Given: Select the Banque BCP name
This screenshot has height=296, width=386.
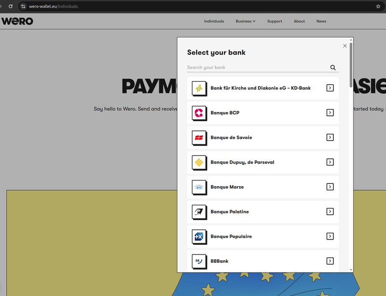Looking at the screenshot, I should tap(225, 113).
